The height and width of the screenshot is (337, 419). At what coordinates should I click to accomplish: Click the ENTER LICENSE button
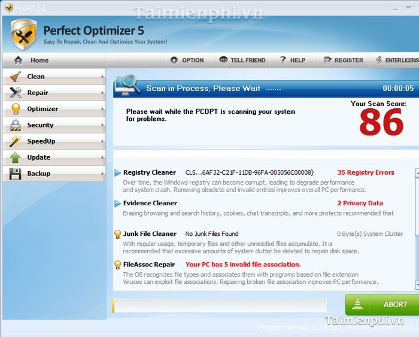(x=394, y=60)
